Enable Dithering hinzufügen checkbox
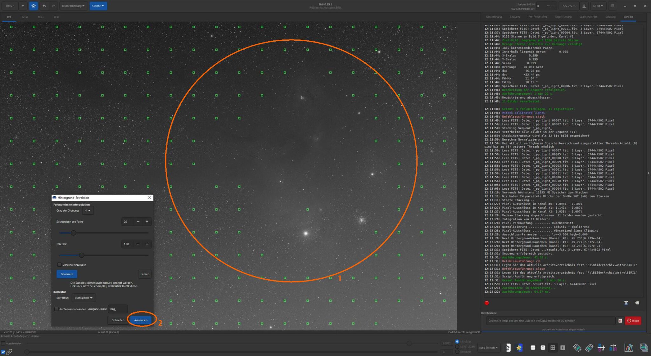 59,265
